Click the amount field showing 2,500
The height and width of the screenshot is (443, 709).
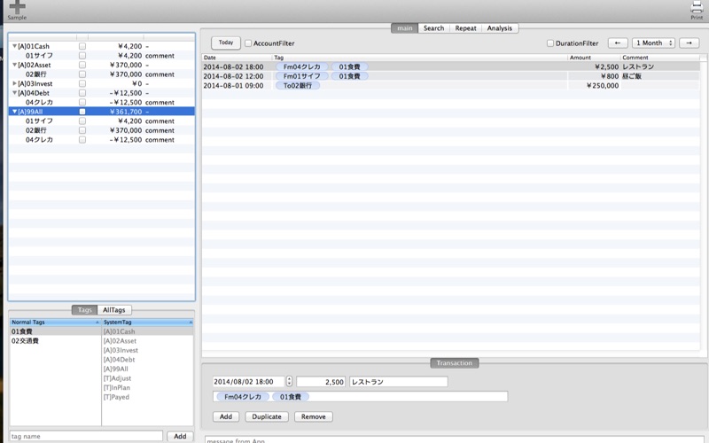tap(321, 382)
